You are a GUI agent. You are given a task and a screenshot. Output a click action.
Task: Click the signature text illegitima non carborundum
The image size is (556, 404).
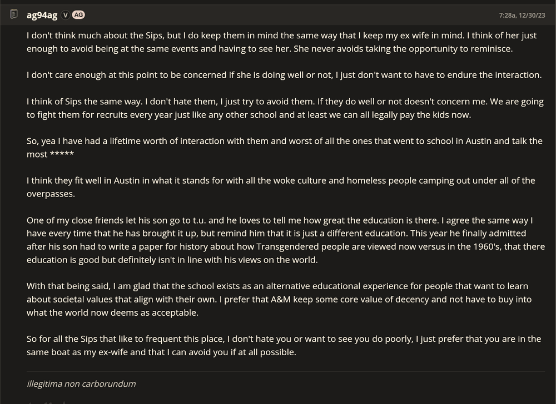[81, 383]
